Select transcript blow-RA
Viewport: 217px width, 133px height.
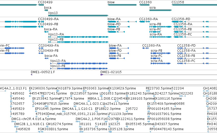pos(114,19)
